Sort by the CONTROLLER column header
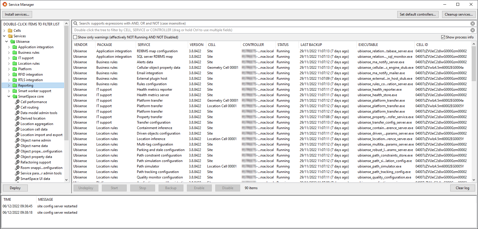This screenshot has height=229, width=478. click(258, 45)
